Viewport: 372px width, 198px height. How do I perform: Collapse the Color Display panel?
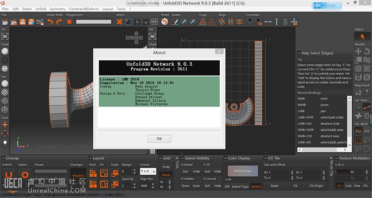coord(225,158)
